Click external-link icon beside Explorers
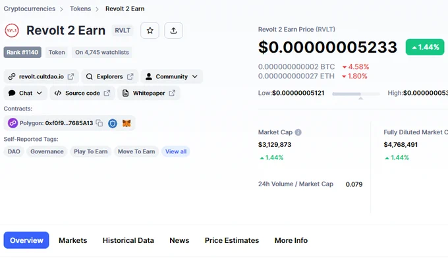Screen dimensions: 448x260 (x=130, y=76)
